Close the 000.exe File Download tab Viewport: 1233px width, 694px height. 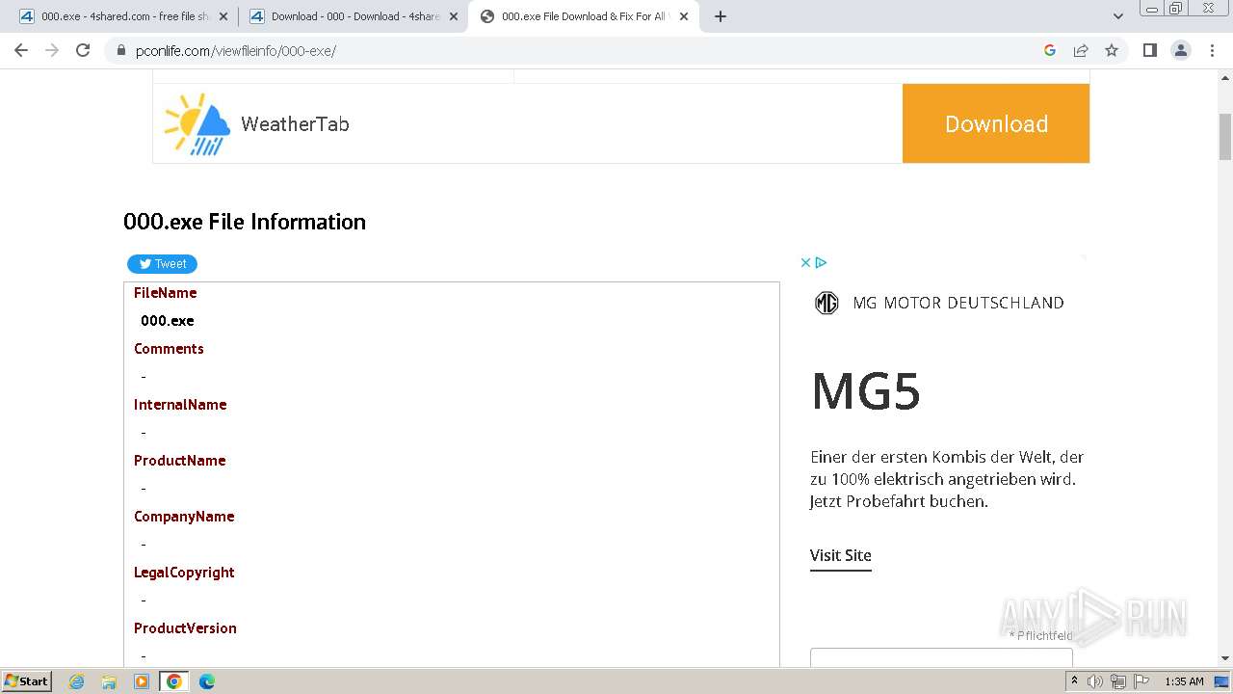coord(684,16)
